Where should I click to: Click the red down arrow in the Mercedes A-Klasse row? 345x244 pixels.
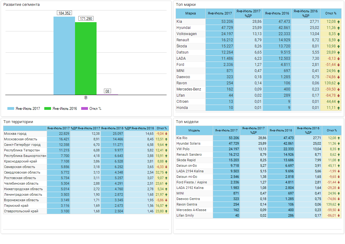(x=339, y=210)
